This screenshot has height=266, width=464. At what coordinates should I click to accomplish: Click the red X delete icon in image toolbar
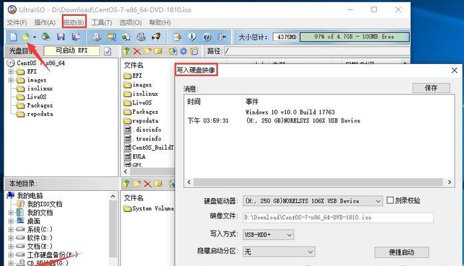pyautogui.click(x=136, y=51)
